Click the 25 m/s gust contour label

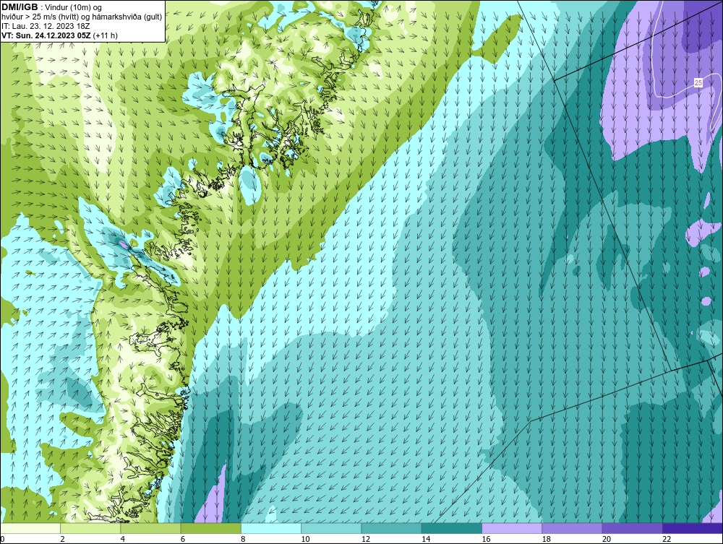[x=698, y=83]
